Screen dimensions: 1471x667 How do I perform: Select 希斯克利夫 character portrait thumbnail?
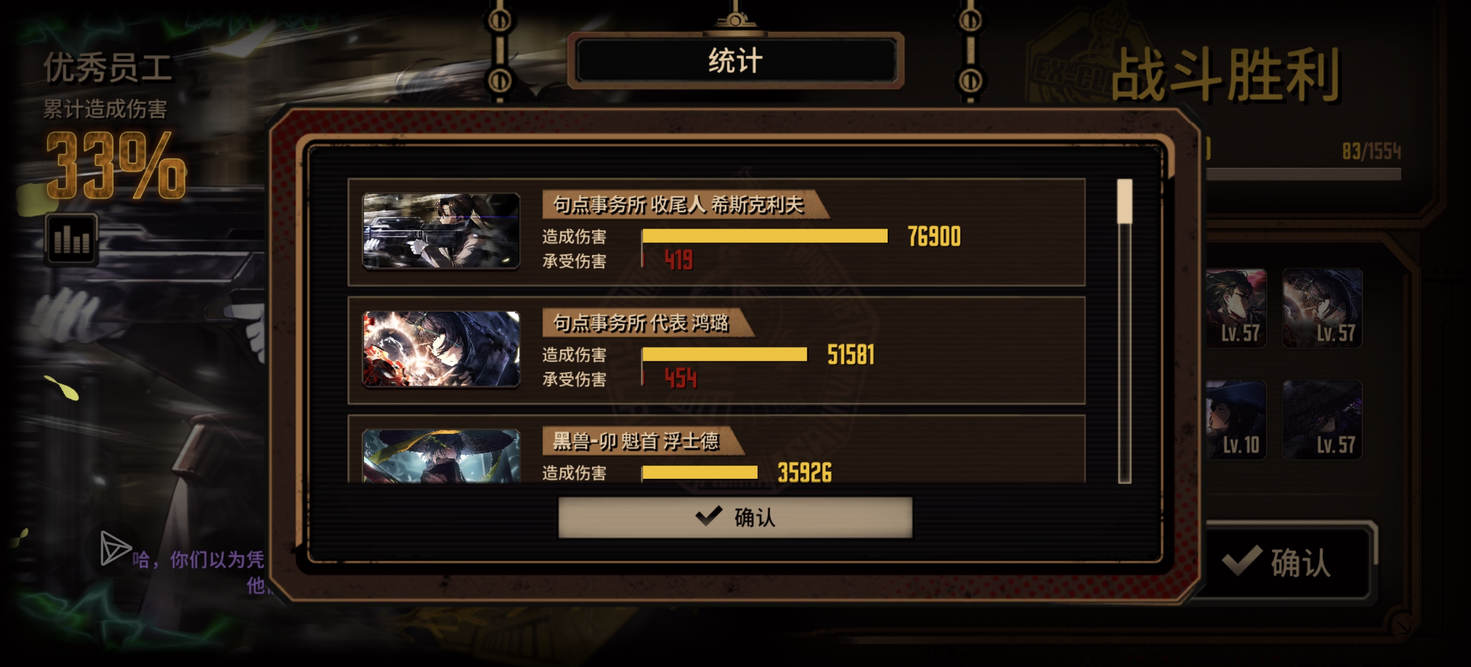[x=441, y=231]
